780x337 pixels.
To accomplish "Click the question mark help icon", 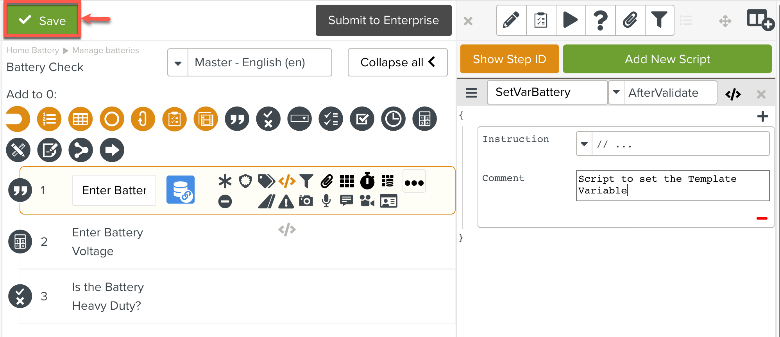I will pyautogui.click(x=600, y=20).
